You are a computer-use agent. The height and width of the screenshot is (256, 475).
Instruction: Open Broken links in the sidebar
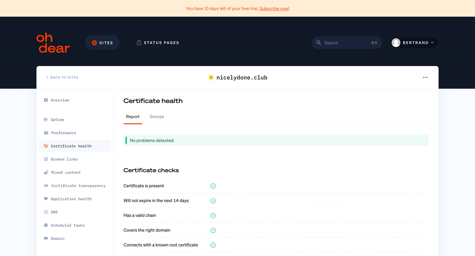click(x=75, y=159)
